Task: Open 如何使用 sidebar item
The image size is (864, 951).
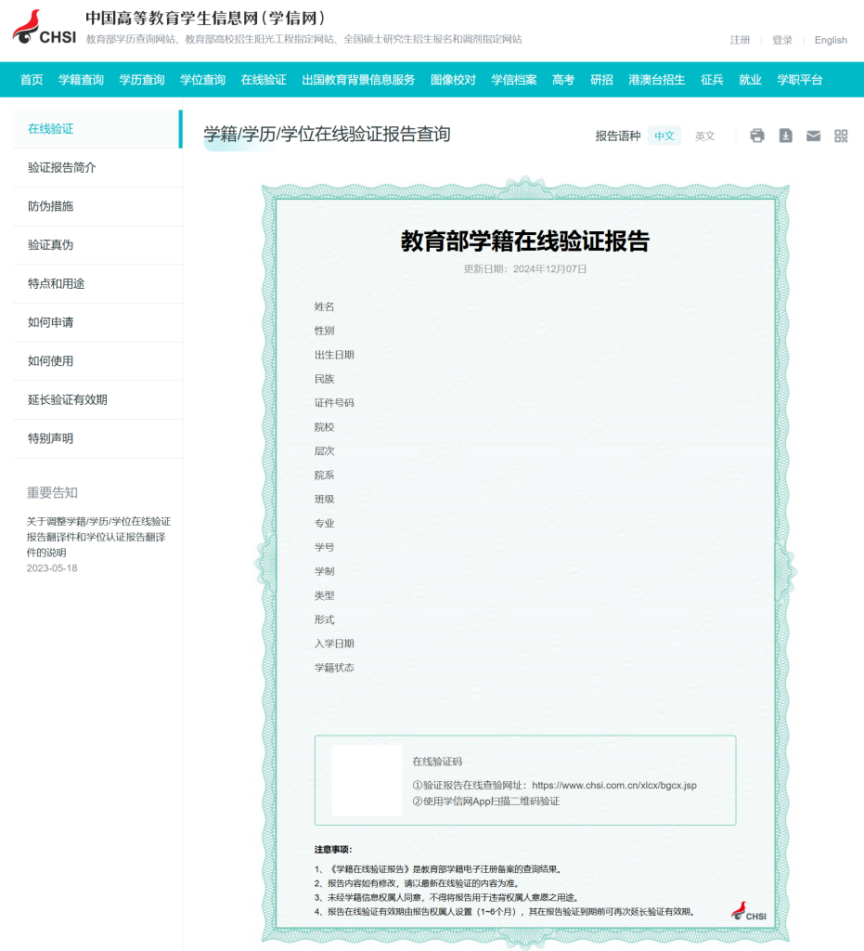Action: pyautogui.click(x=97, y=361)
